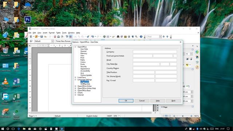233x131 pixels.
Task: Click the Undo icon in Writer toolbar
Action: point(92,36)
